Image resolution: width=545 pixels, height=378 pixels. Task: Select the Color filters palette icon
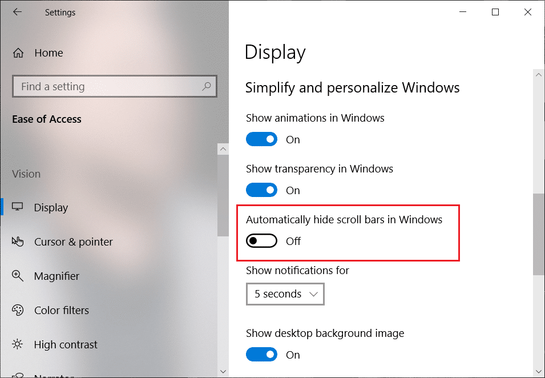(18, 310)
